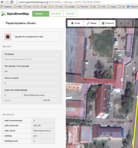Click the green Правка button
Image resolution: width=138 pixels, height=148 pixels.
39,14
